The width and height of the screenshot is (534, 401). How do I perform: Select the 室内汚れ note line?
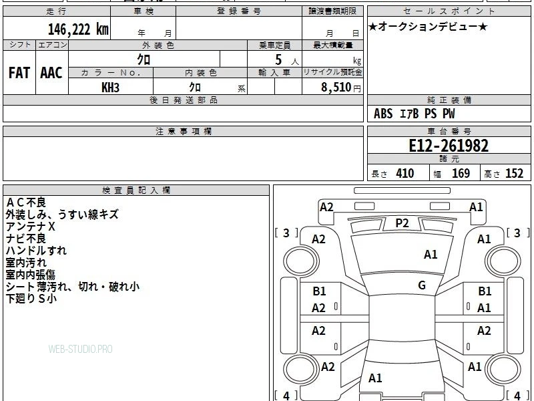tap(26, 263)
